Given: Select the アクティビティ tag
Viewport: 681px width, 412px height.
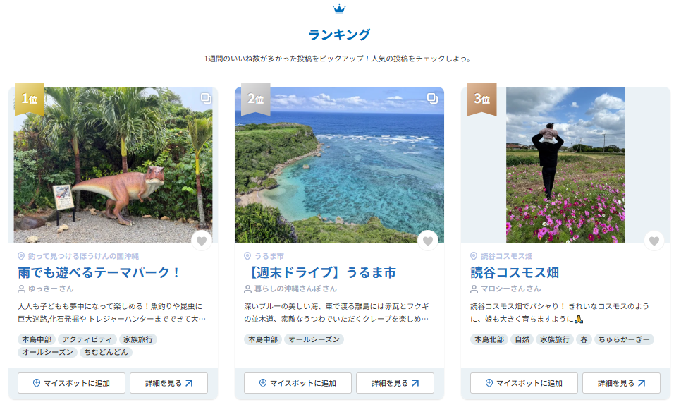Looking at the screenshot, I should click(87, 339).
